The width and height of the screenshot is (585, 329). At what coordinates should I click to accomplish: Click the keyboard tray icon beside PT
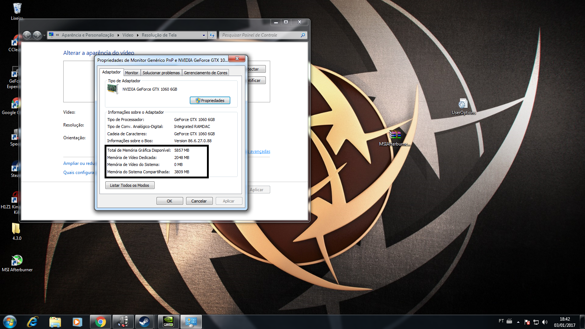tap(509, 321)
